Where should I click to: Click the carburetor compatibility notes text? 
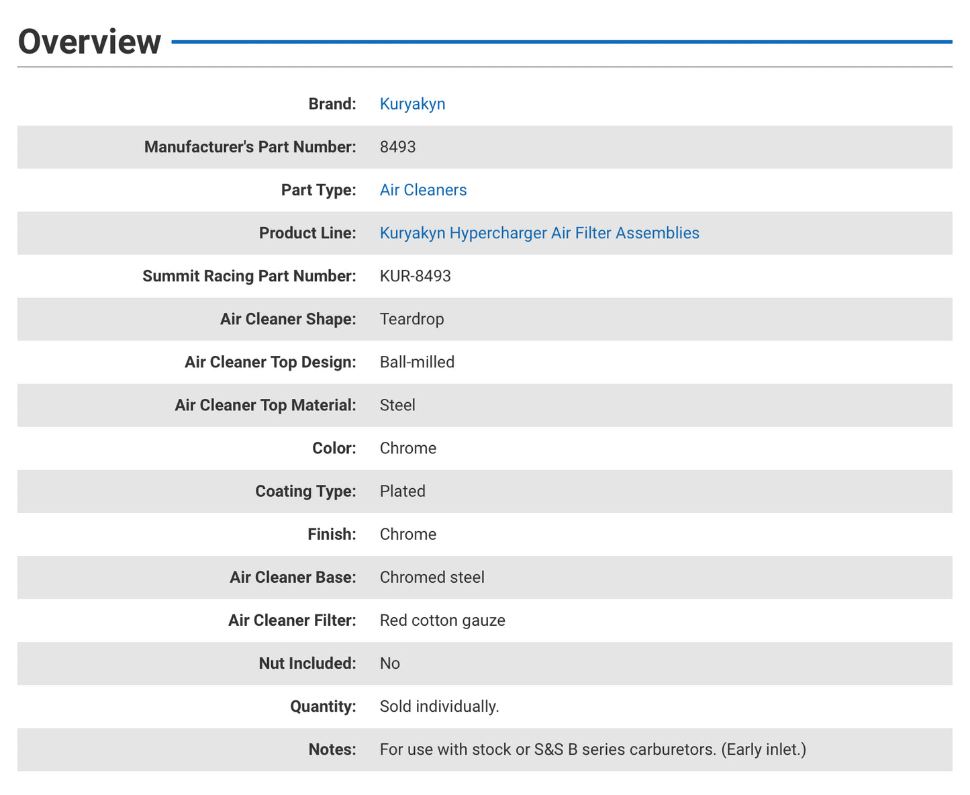592,749
